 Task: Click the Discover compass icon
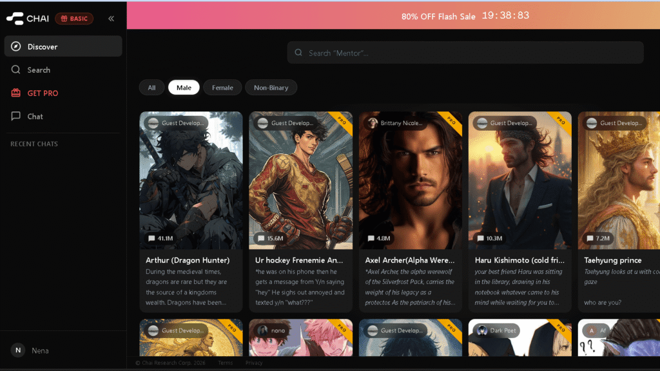click(16, 46)
